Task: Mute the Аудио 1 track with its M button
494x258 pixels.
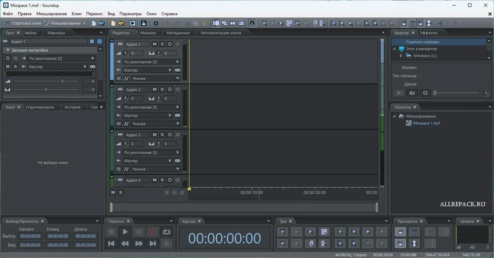Action: pyautogui.click(x=155, y=44)
